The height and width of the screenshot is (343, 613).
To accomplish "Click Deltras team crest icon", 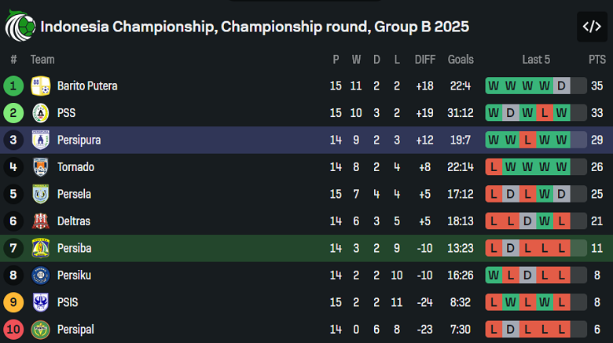I will 41,221.
